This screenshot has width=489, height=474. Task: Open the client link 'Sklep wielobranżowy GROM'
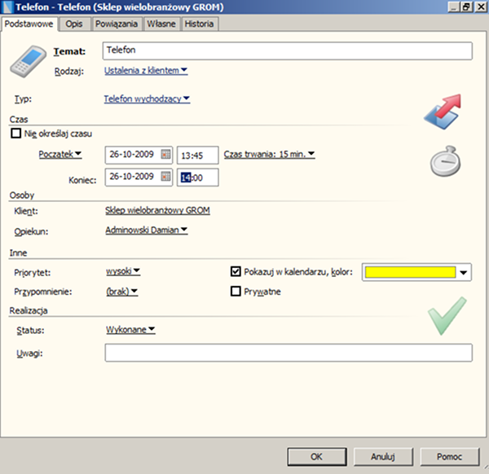157,210
